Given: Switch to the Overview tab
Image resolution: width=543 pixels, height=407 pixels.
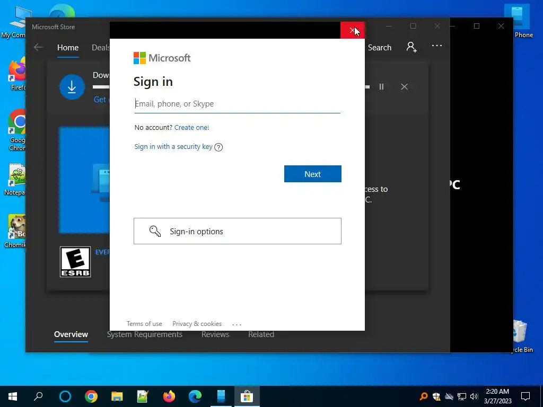Looking at the screenshot, I should tap(71, 334).
